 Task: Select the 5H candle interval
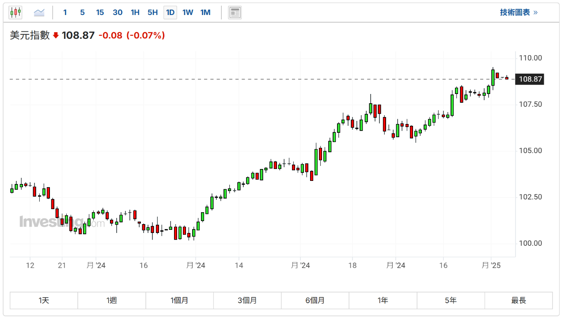tap(152, 12)
